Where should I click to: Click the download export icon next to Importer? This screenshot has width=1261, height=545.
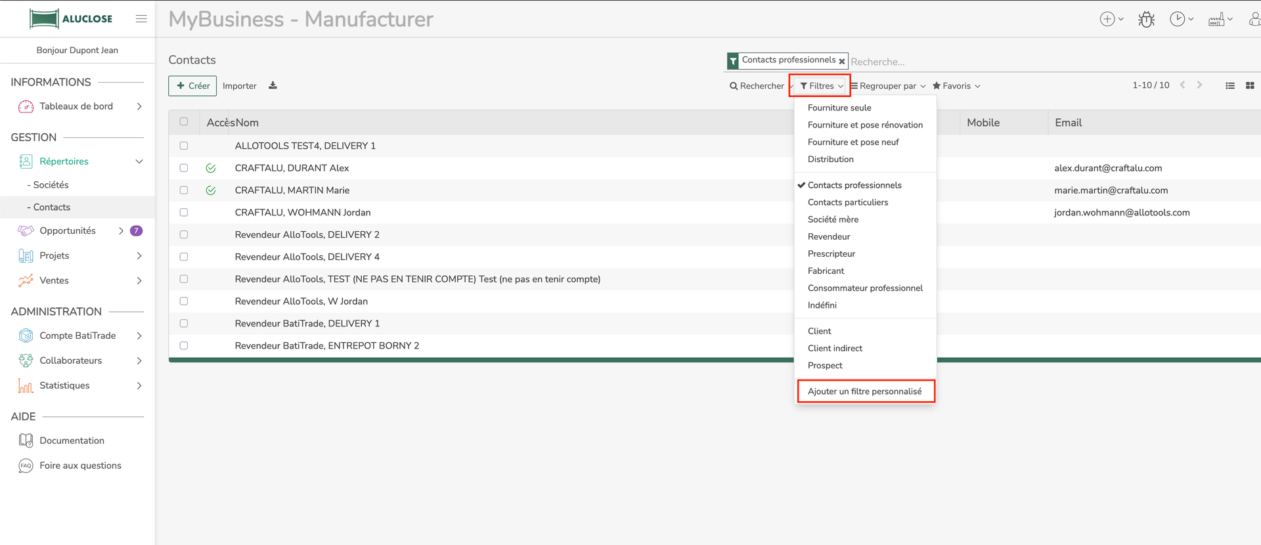click(x=273, y=86)
